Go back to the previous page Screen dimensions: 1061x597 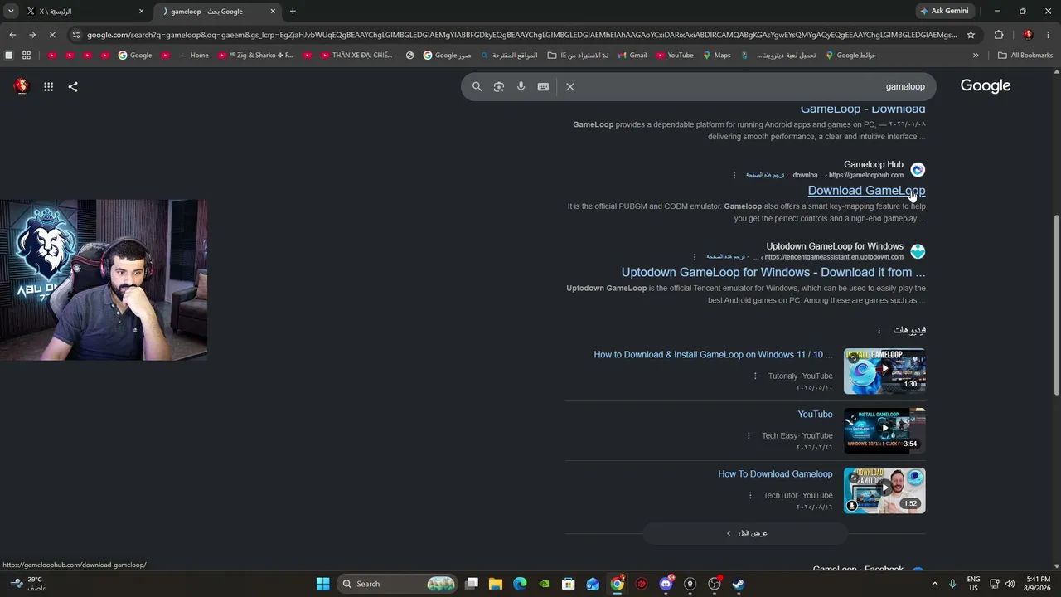[x=12, y=35]
